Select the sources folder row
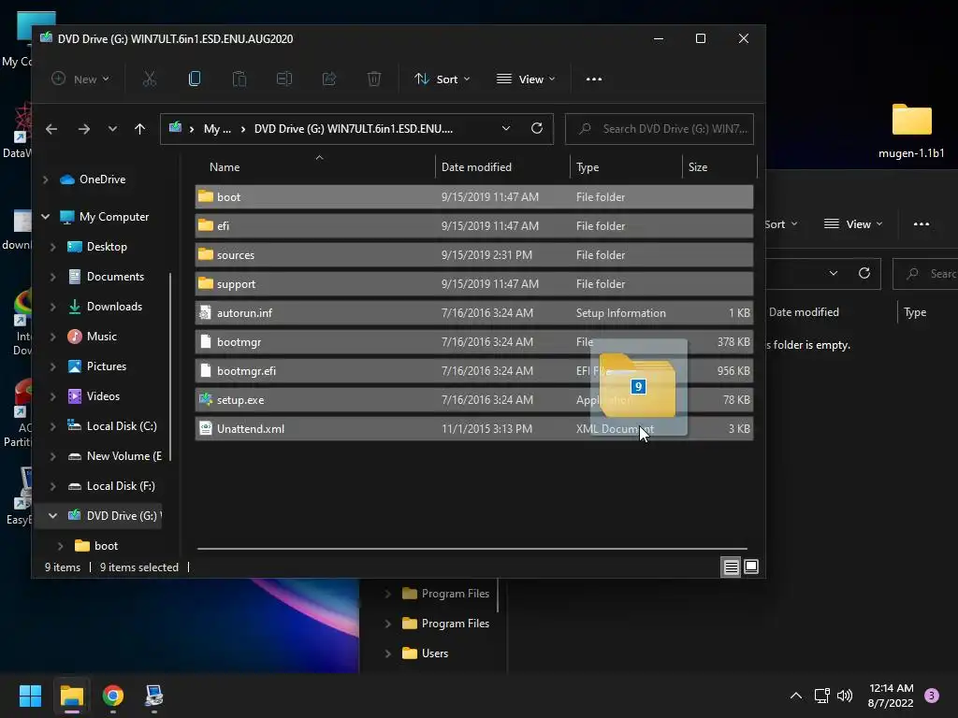958x718 pixels. [474, 254]
